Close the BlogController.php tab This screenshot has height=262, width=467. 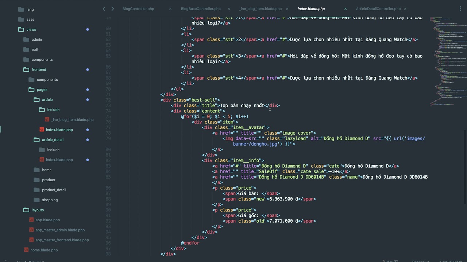pyautogui.click(x=170, y=9)
